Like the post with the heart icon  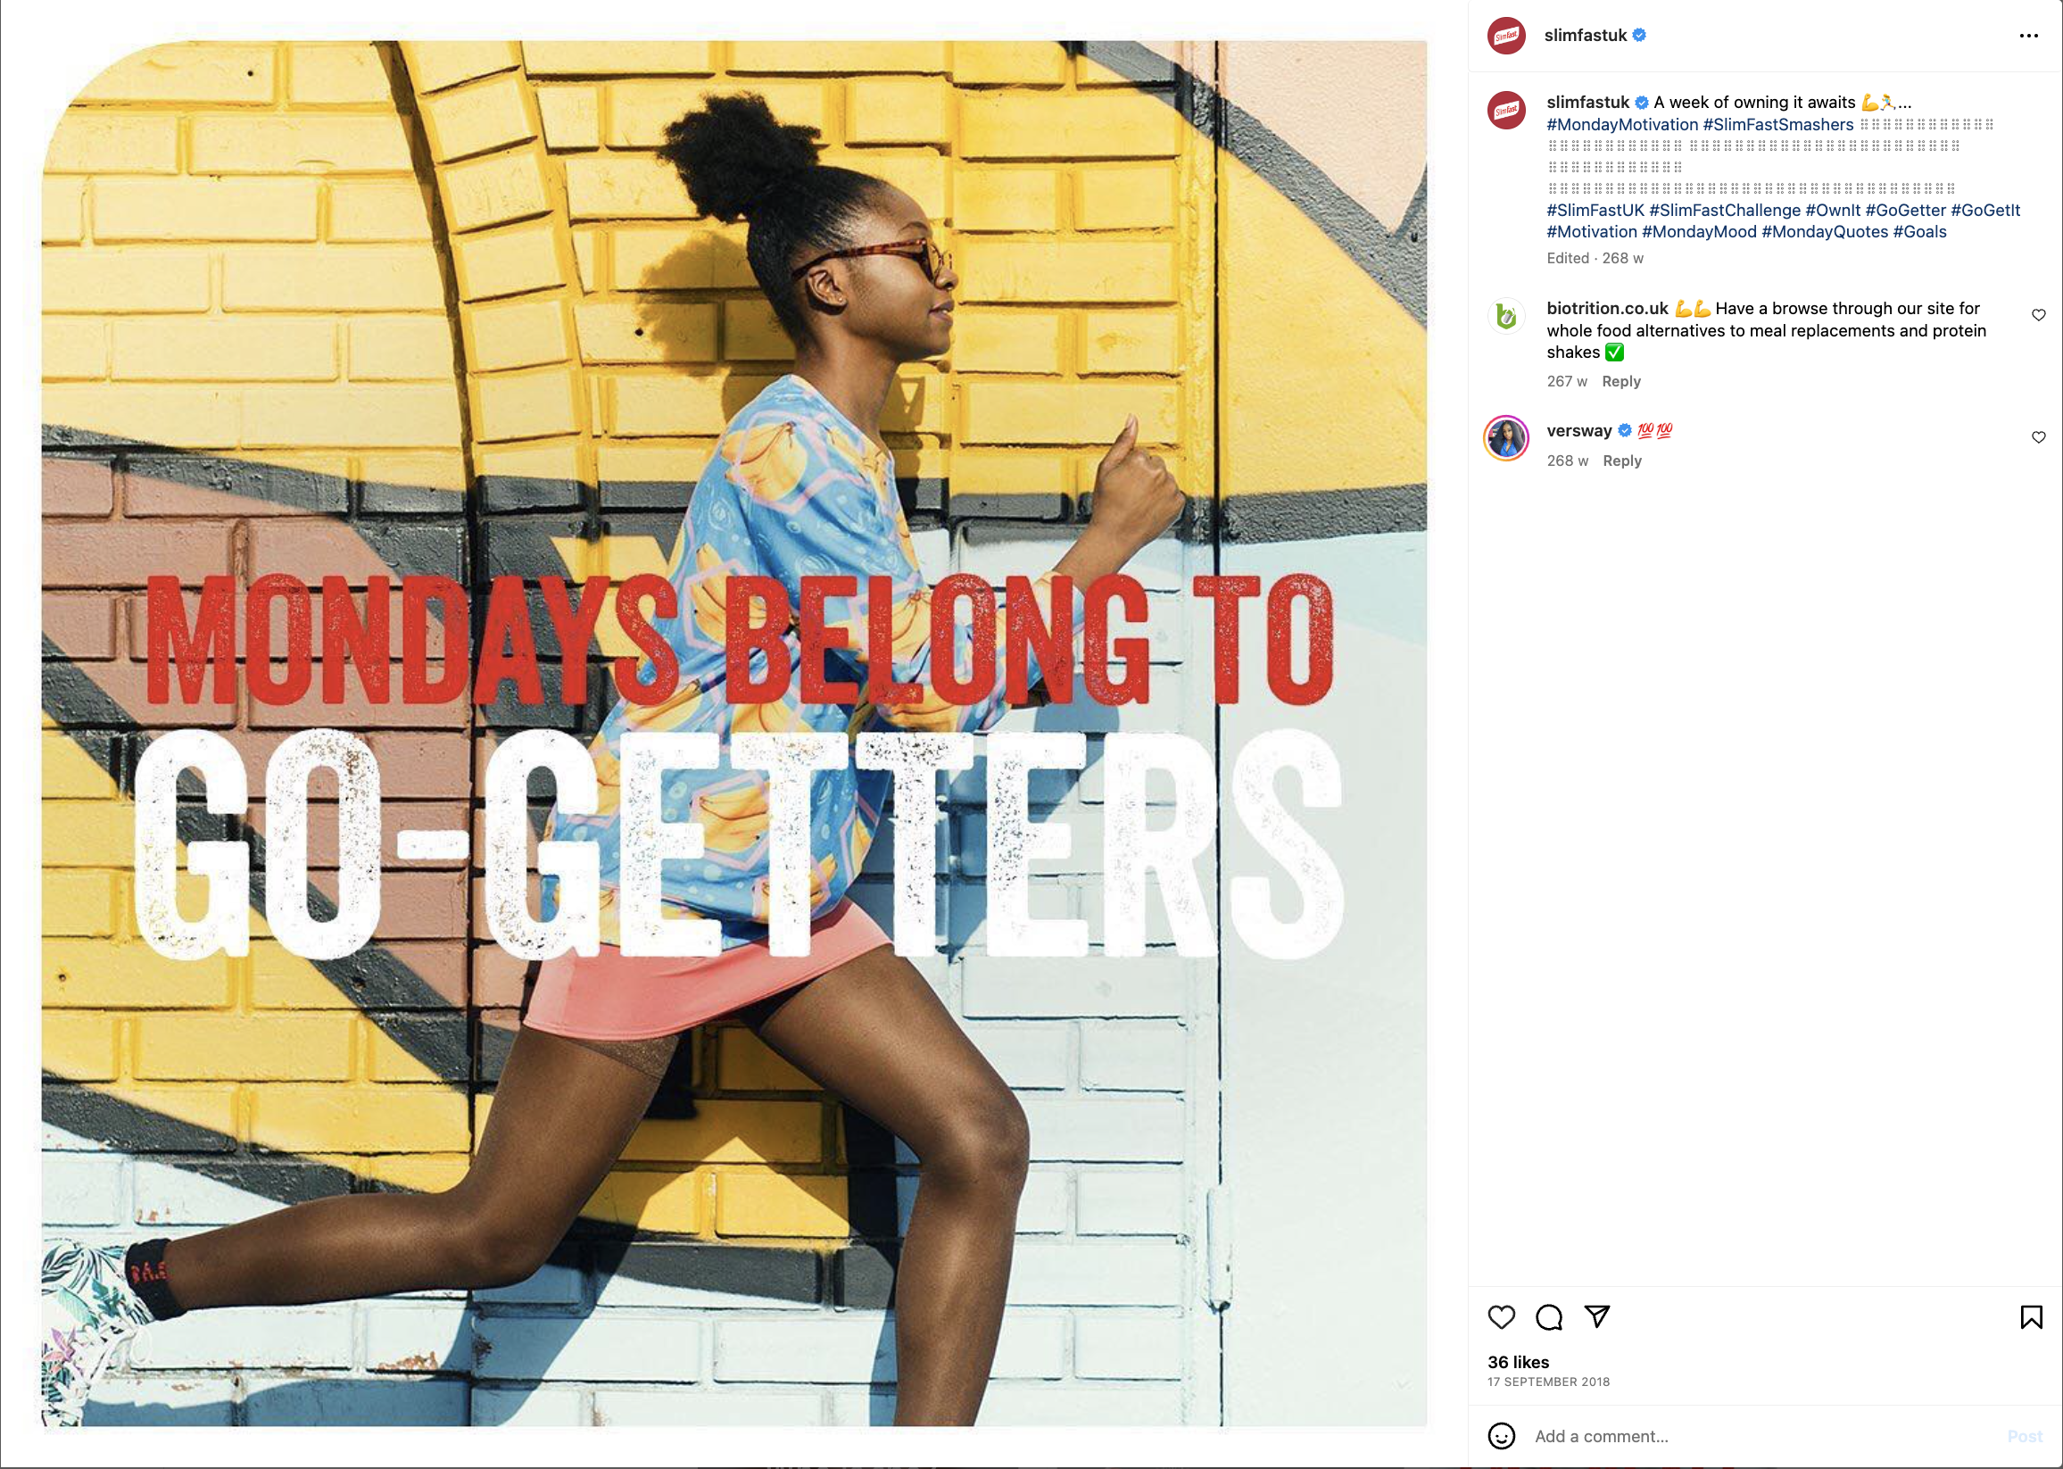tap(1502, 1317)
